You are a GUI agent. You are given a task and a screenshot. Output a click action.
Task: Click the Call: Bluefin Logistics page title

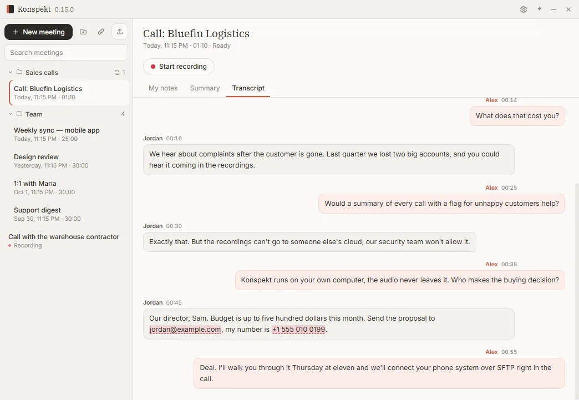click(196, 34)
